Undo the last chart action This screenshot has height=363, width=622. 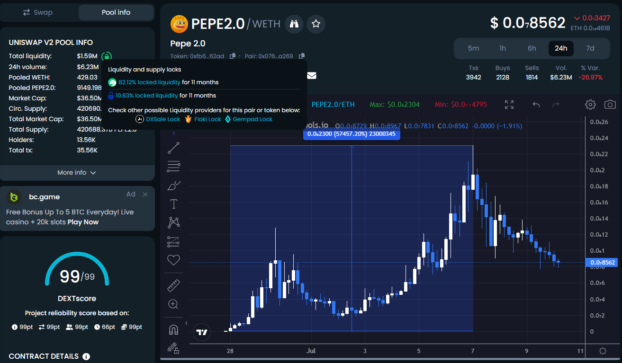pyautogui.click(x=536, y=105)
